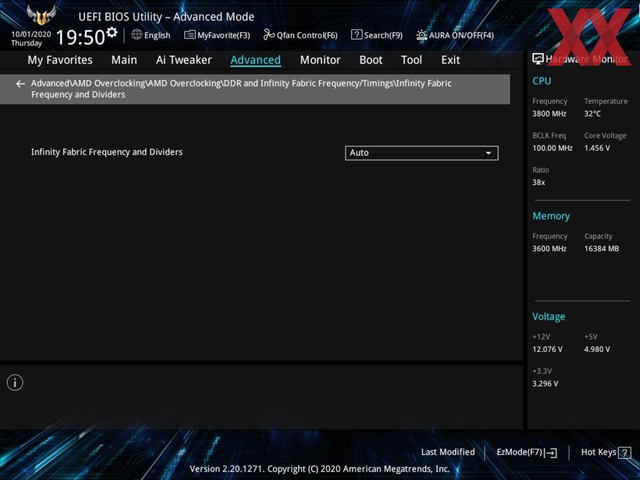Image resolution: width=640 pixels, height=480 pixels.
Task: Click the back arrow in breadcrumb bar
Action: click(x=20, y=84)
